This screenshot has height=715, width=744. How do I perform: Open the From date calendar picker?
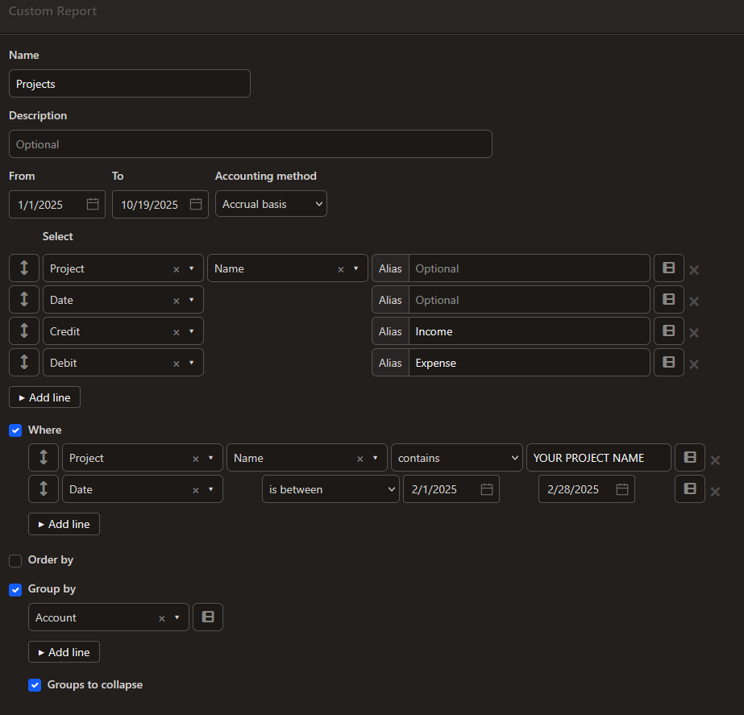point(93,204)
